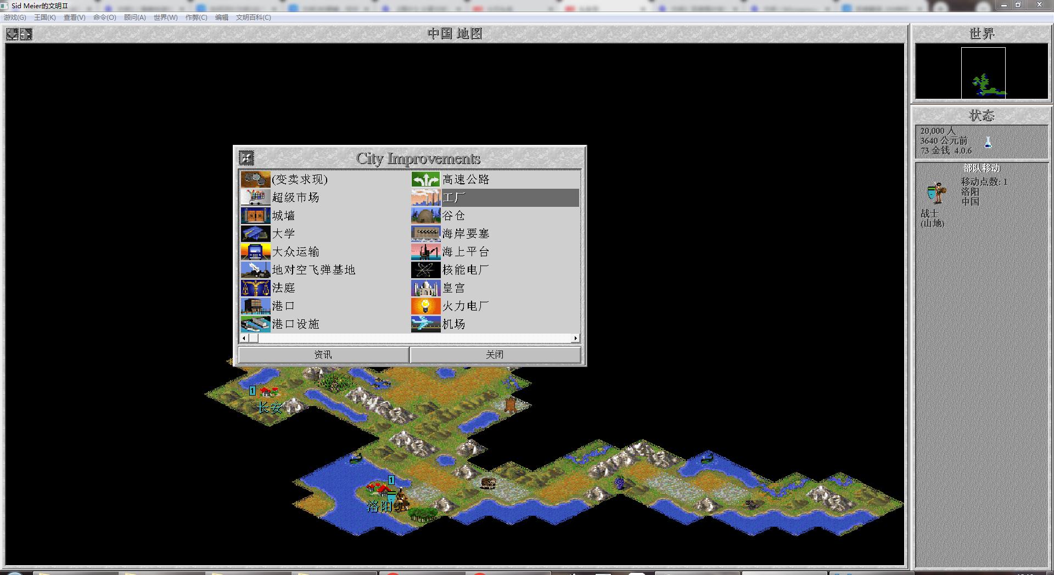Click the horizontal scrollbar thumb
This screenshot has height=575, width=1054.
tap(253, 339)
